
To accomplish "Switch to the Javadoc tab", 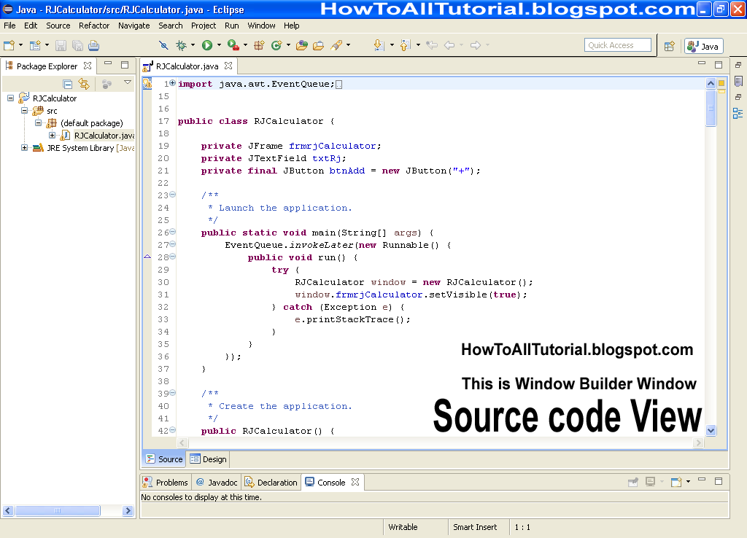I will pyautogui.click(x=217, y=483).
